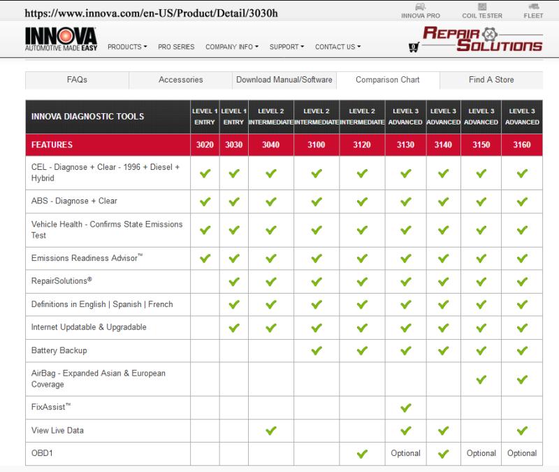Open the Pro Series menu item

[x=176, y=47]
